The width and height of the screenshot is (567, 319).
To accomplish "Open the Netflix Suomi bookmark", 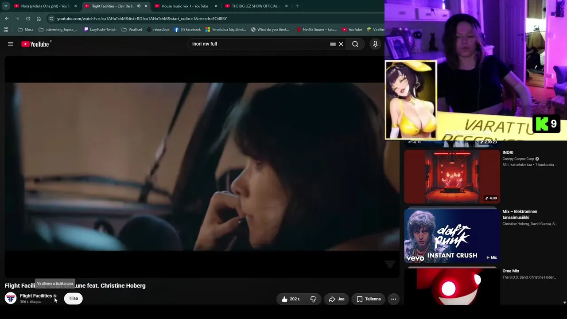I will pos(317,30).
